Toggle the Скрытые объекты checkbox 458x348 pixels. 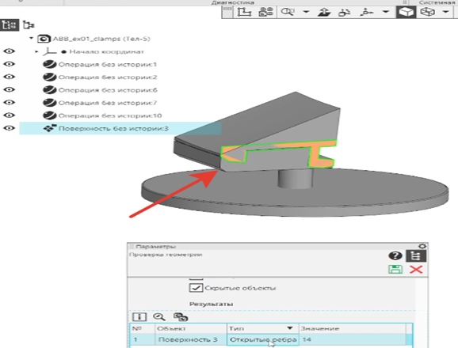pos(196,288)
